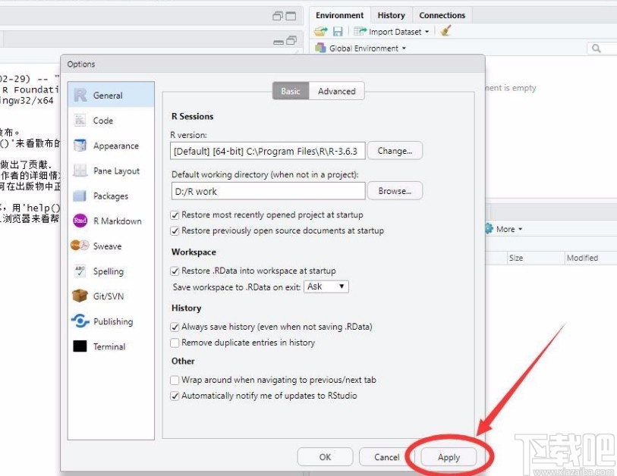This screenshot has width=617, height=476.
Task: Switch to the Advanced tab
Action: pos(337,91)
